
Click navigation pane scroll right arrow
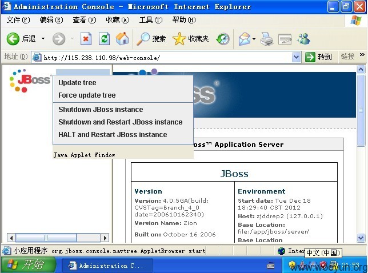point(105,238)
